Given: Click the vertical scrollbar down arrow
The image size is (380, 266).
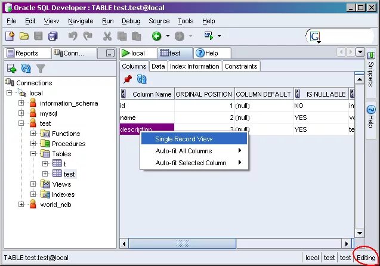Looking at the screenshot, I should (359, 233).
